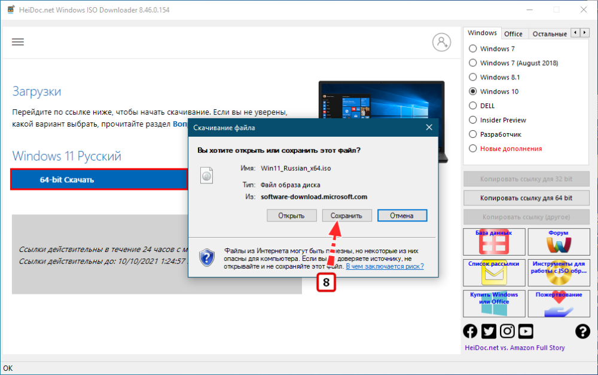Open the В чем заключается риск? link
Viewport: 598px width, 375px height.
point(385,266)
